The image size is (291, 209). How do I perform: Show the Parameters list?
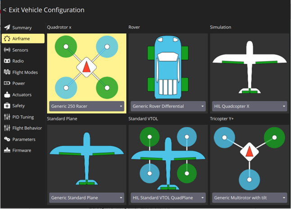23,139
